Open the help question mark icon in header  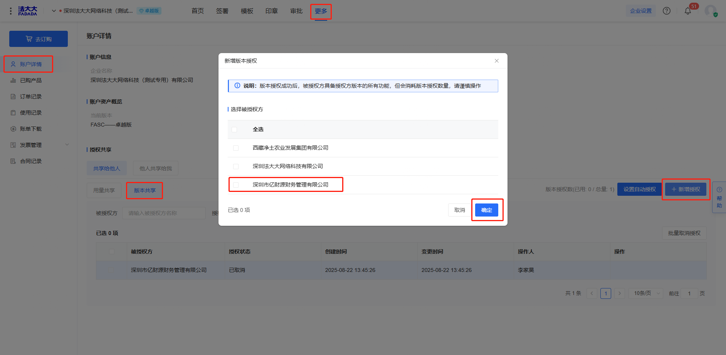click(666, 11)
